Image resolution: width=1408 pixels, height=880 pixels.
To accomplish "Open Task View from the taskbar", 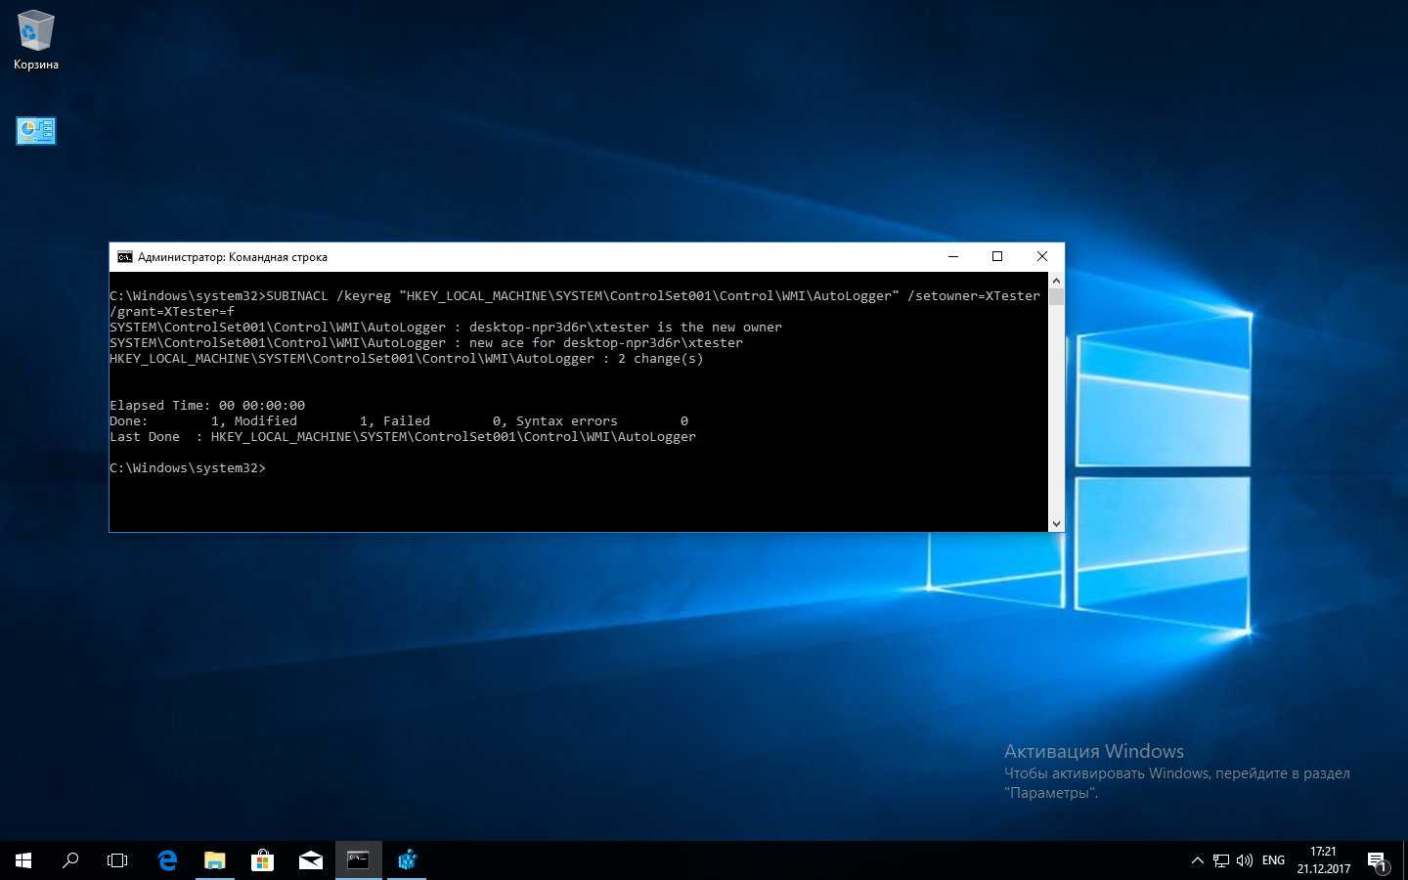I will 117,860.
